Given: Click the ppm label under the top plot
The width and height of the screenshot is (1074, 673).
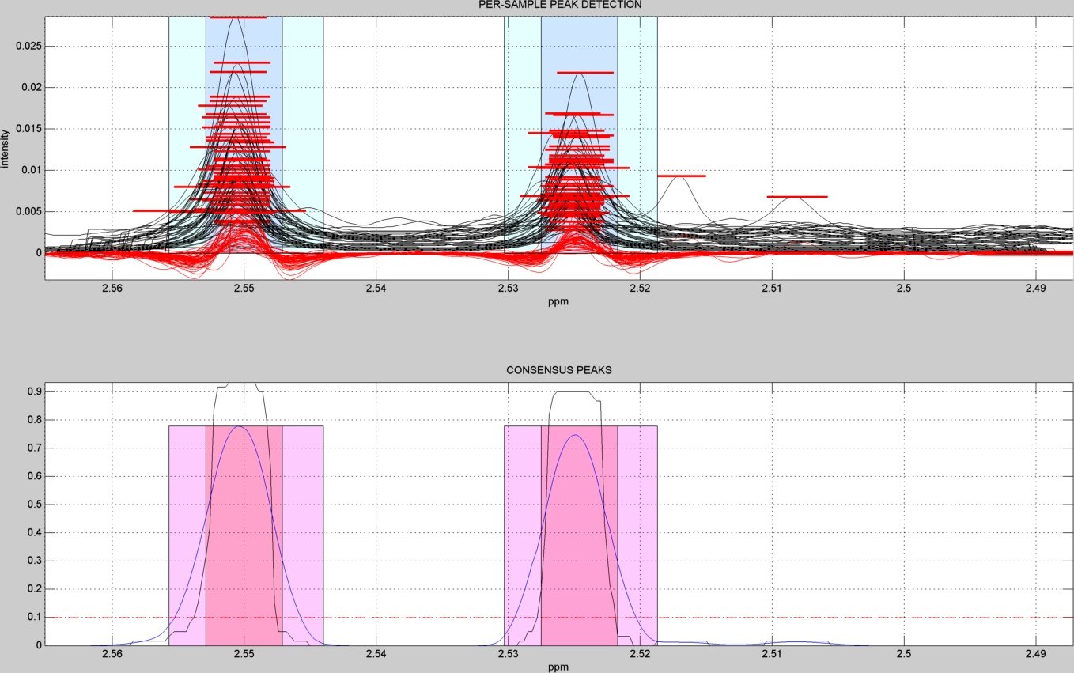Looking at the screenshot, I should [x=558, y=301].
